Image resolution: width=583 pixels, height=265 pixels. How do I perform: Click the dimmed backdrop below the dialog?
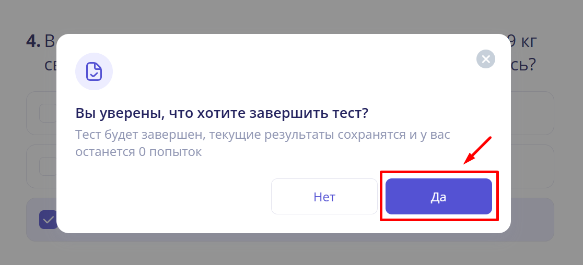tap(291, 253)
